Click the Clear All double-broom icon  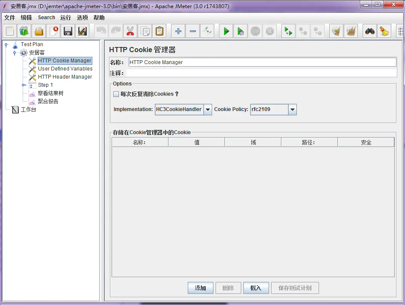[x=351, y=31]
